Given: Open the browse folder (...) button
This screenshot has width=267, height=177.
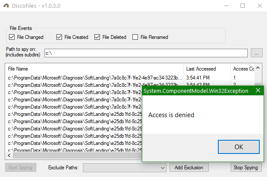Looking at the screenshot, I should click(x=256, y=53).
